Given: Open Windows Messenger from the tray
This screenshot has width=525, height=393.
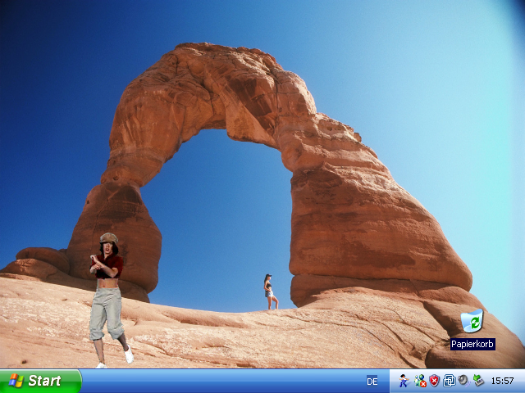Looking at the screenshot, I should tap(420, 381).
